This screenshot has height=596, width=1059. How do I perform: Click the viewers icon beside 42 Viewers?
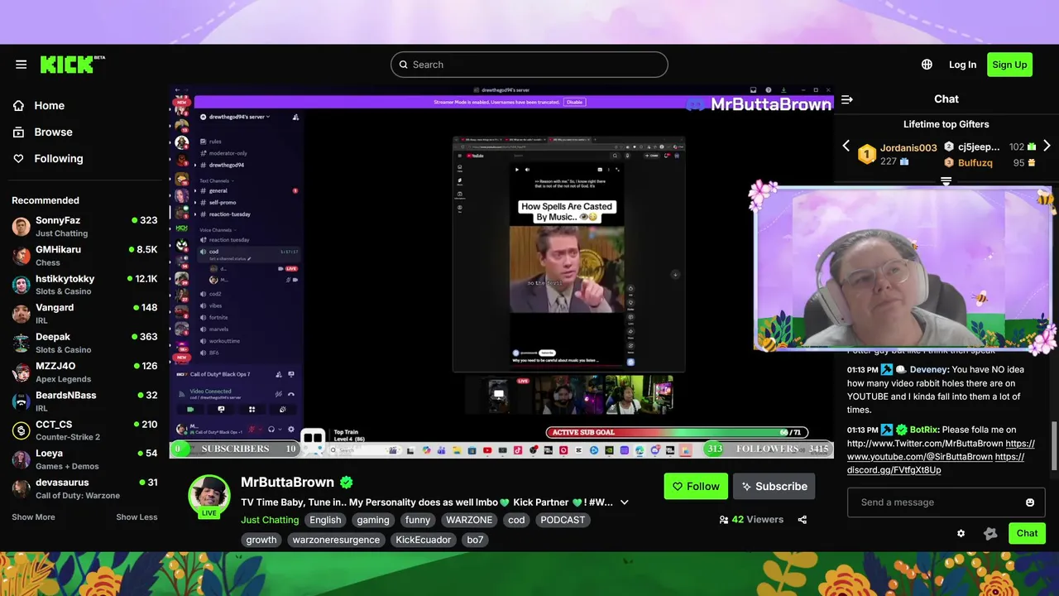tap(724, 520)
